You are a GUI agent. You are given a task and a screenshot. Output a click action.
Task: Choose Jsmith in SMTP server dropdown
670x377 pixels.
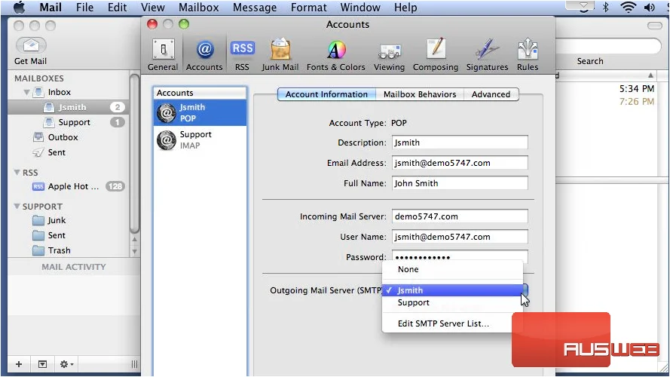[x=452, y=290]
